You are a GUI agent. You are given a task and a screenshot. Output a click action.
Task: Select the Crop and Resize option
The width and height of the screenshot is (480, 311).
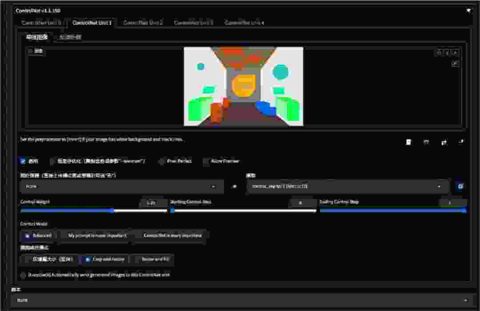click(105, 259)
